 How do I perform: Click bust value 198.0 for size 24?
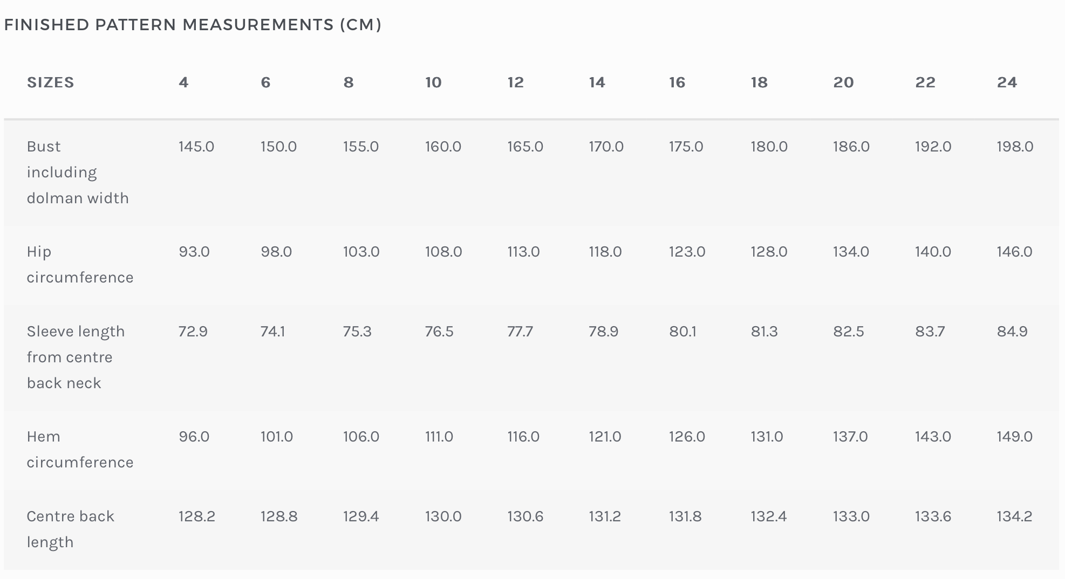tap(1015, 147)
